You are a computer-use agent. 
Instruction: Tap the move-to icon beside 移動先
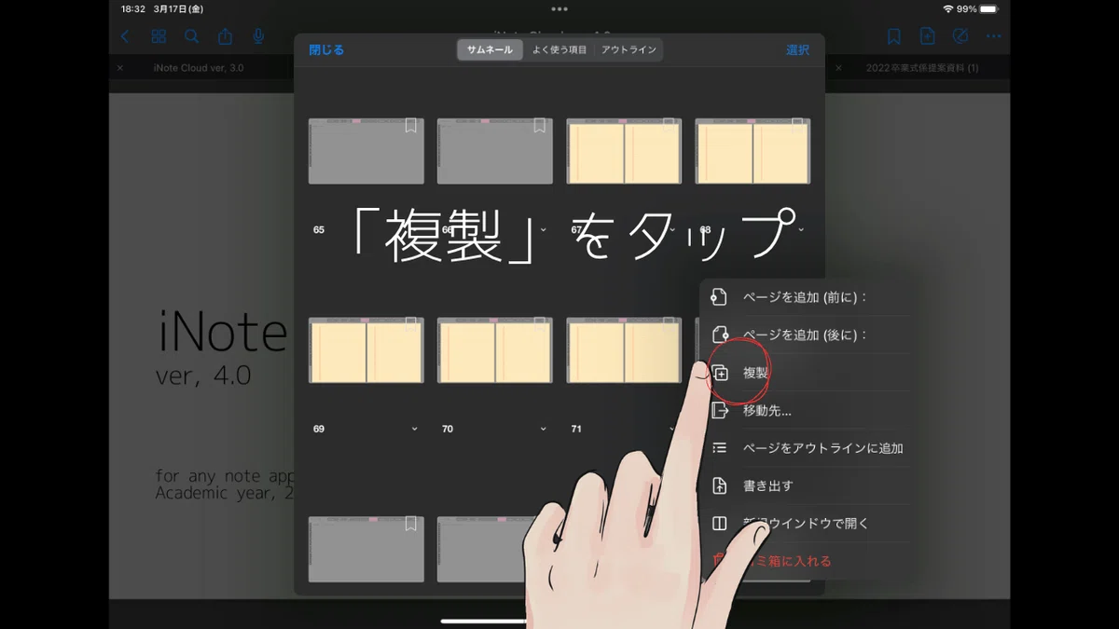click(x=719, y=410)
